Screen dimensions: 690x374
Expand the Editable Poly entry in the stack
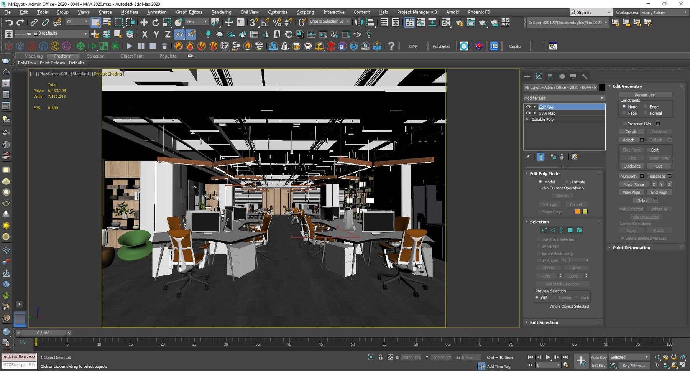(x=527, y=119)
